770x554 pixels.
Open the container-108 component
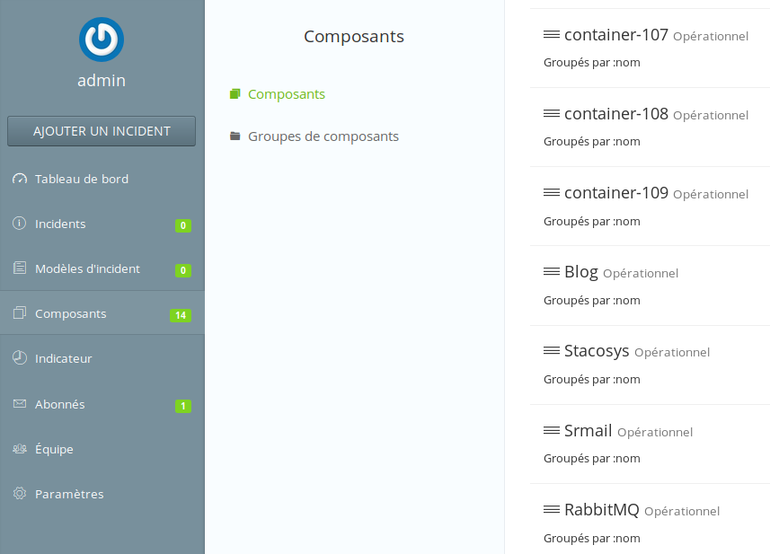pyautogui.click(x=615, y=114)
